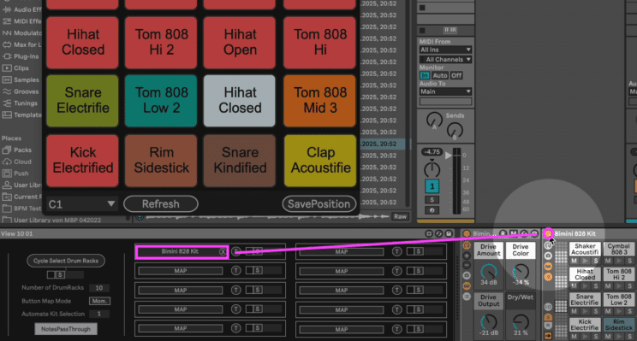Open the Tunings browser category

pos(21,103)
